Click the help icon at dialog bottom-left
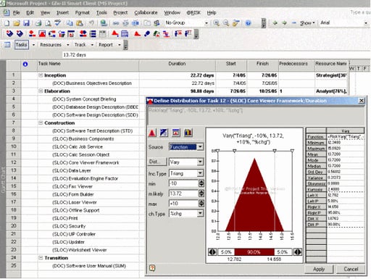371x279 pixels. (152, 268)
